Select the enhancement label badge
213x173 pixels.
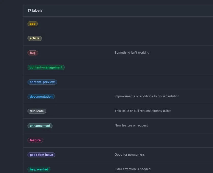[x=40, y=126]
